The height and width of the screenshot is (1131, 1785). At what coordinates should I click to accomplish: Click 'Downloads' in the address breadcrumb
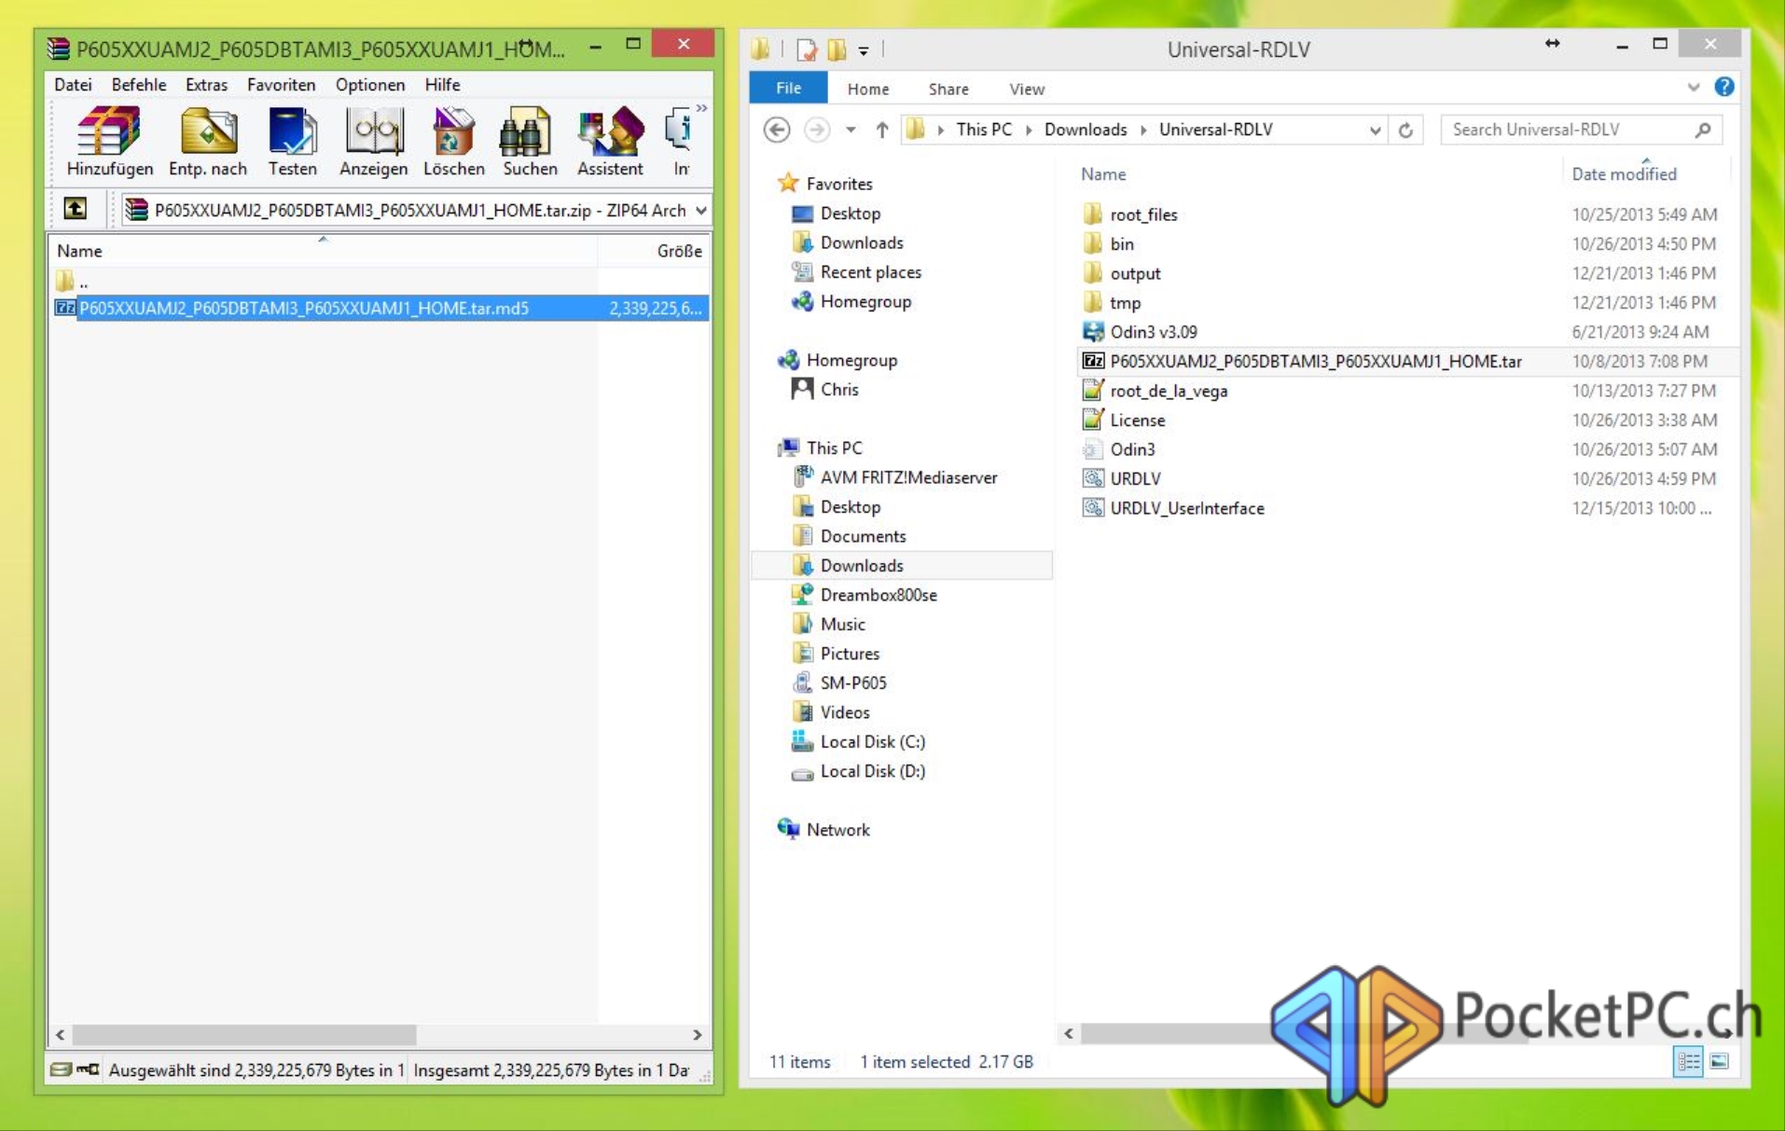pyautogui.click(x=1086, y=130)
